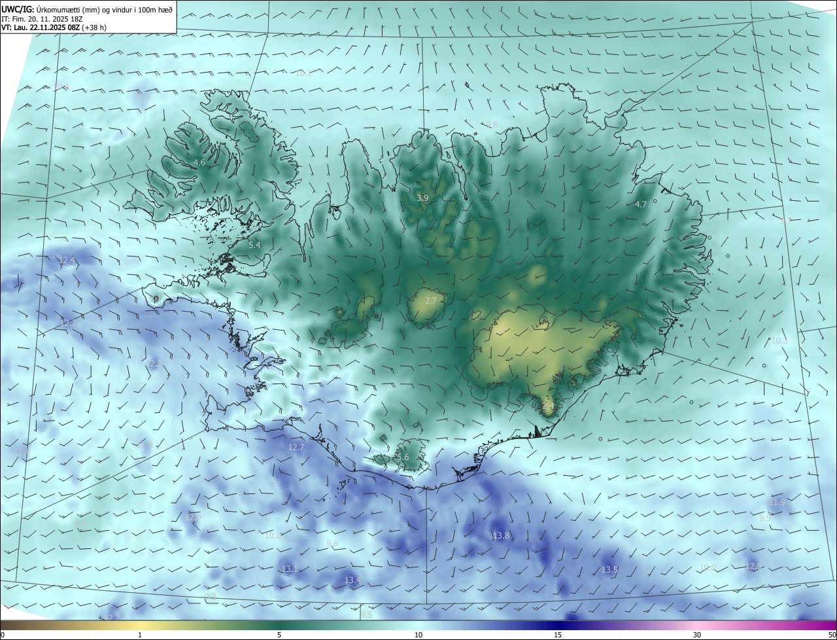Click the 0 tick label on the color scale
This screenshot has height=640, width=837.
(3, 635)
